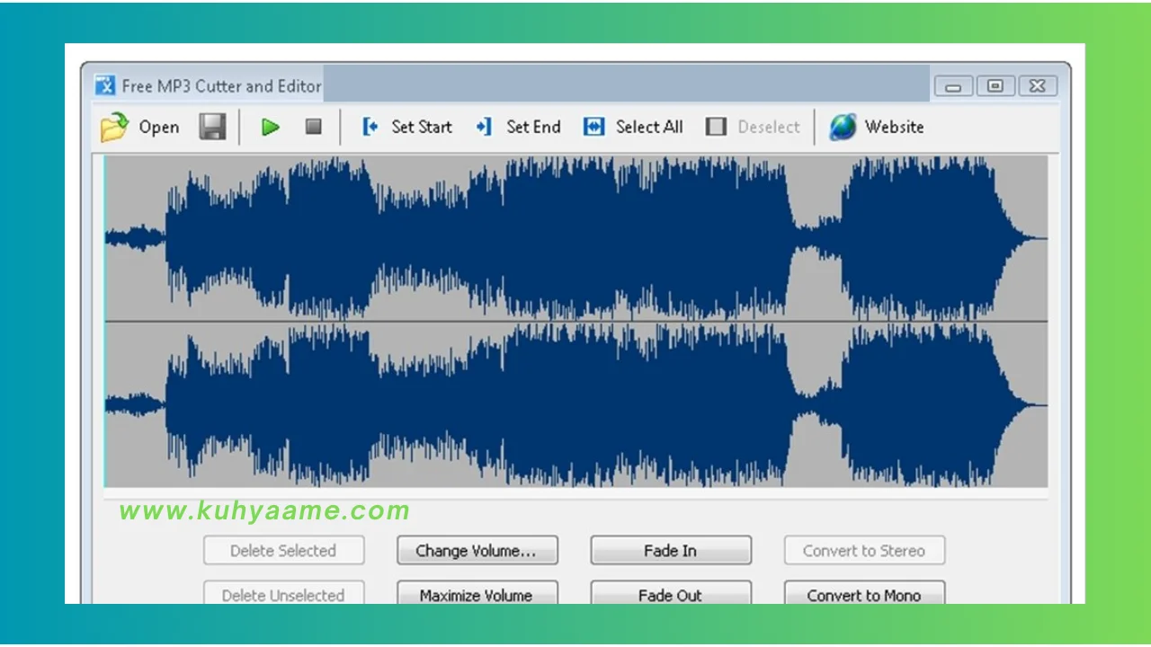Click inside the upper channel waveform
The height and width of the screenshot is (647, 1151).
click(x=575, y=238)
